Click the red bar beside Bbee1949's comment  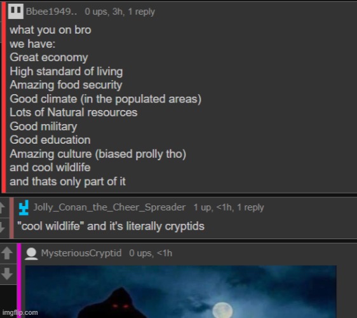click(x=4, y=97)
